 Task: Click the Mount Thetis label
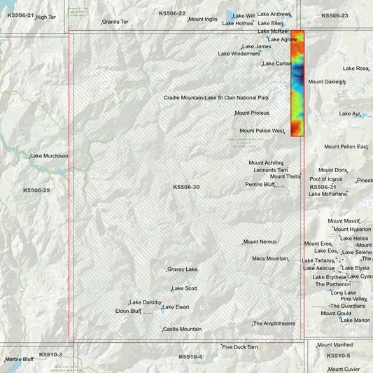[x=286, y=176]
